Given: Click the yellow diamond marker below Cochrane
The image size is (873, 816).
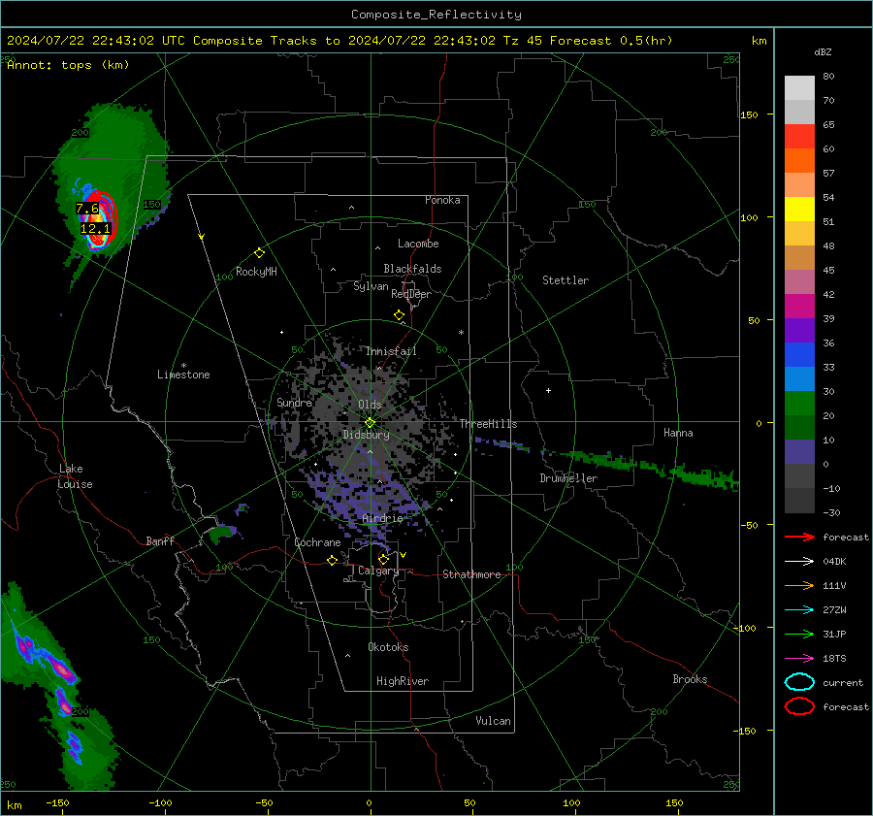Looking at the screenshot, I should 332,560.
